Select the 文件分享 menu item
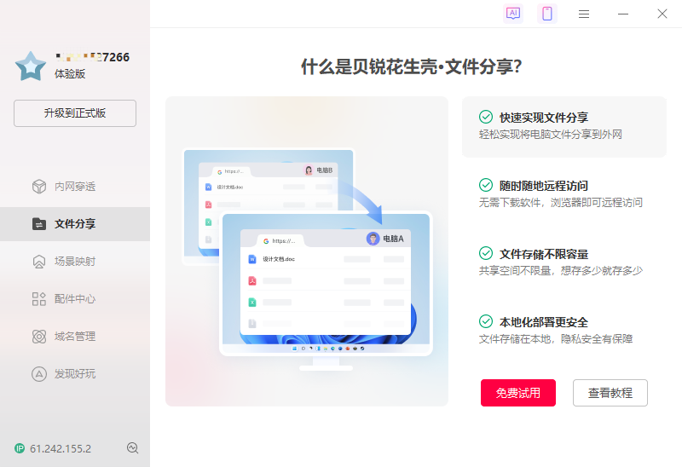682x467 pixels. click(x=75, y=224)
